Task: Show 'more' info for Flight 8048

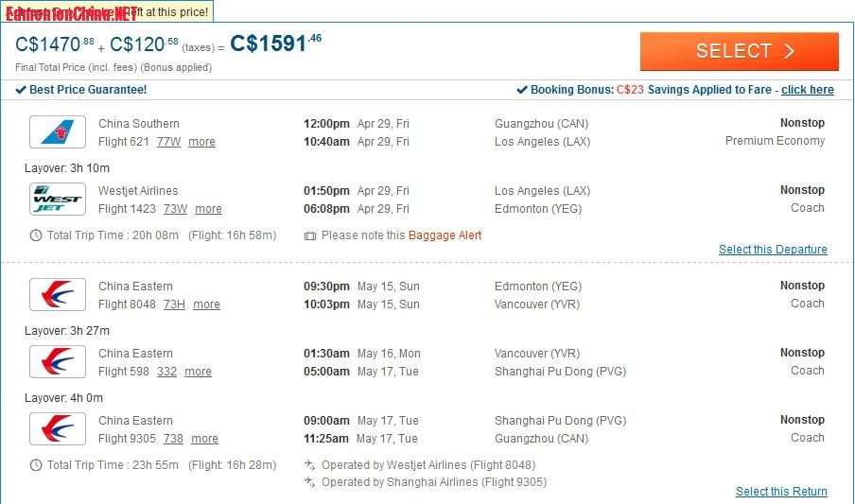Action: 206,304
